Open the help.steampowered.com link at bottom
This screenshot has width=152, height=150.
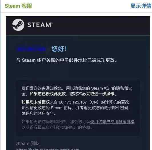48,149
